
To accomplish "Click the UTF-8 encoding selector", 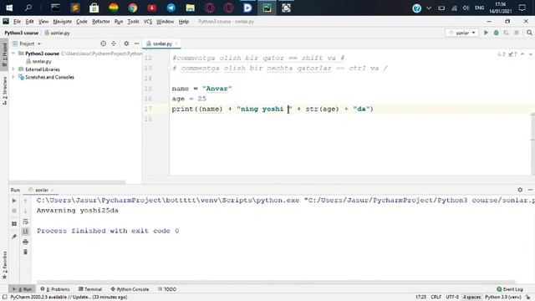I will (452, 297).
